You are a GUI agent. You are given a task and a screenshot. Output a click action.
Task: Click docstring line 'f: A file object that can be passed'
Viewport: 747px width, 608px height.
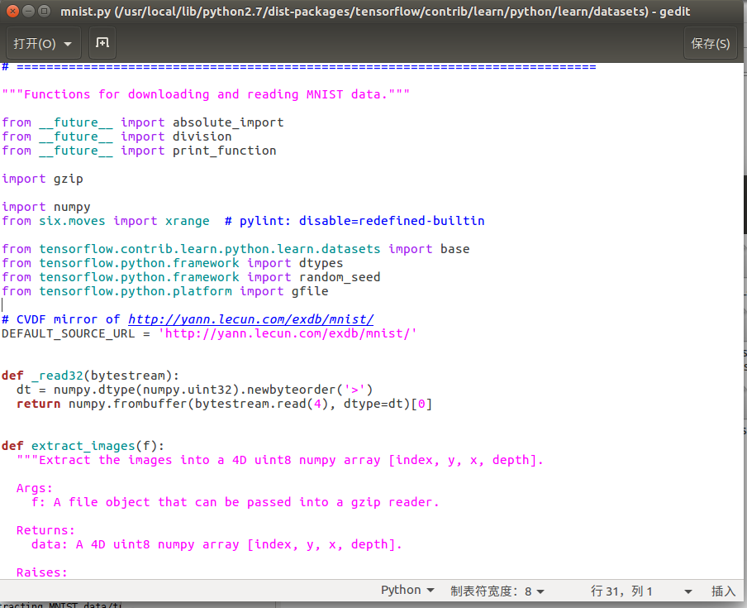[x=236, y=502]
